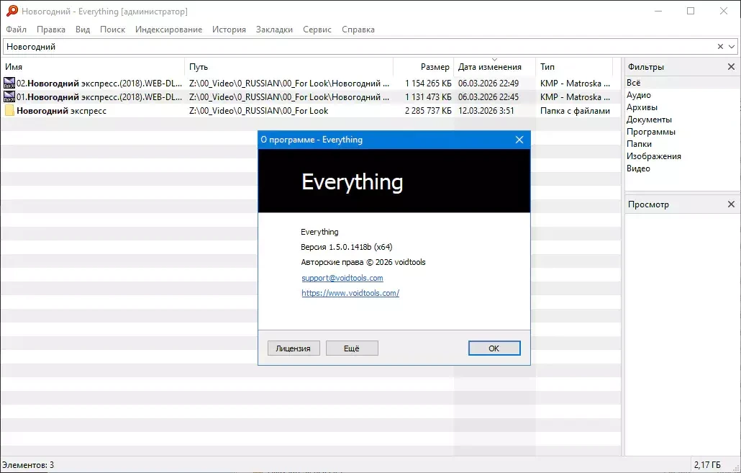The image size is (741, 473).
Task: Select the Аудио filter
Action: (638, 95)
